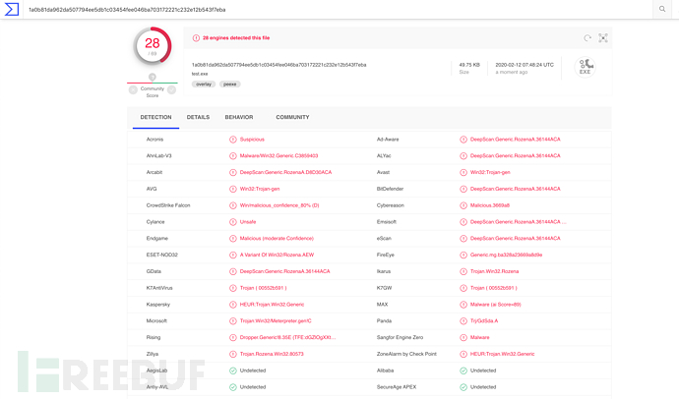Click the warning icon in BitDefender row
This screenshot has height=399, width=679.
[x=463, y=189]
